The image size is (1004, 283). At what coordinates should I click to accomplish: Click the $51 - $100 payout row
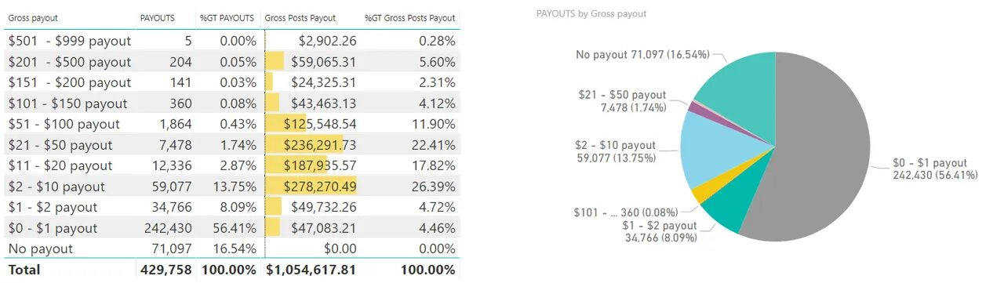pyautogui.click(x=231, y=124)
